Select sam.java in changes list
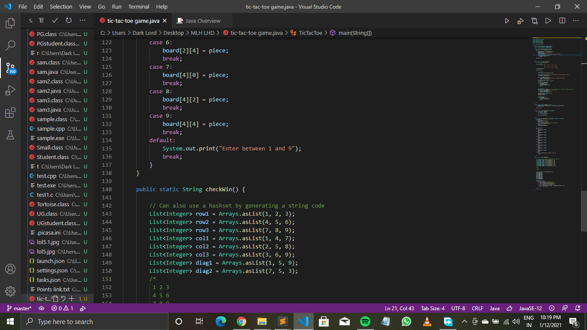 click(58, 72)
